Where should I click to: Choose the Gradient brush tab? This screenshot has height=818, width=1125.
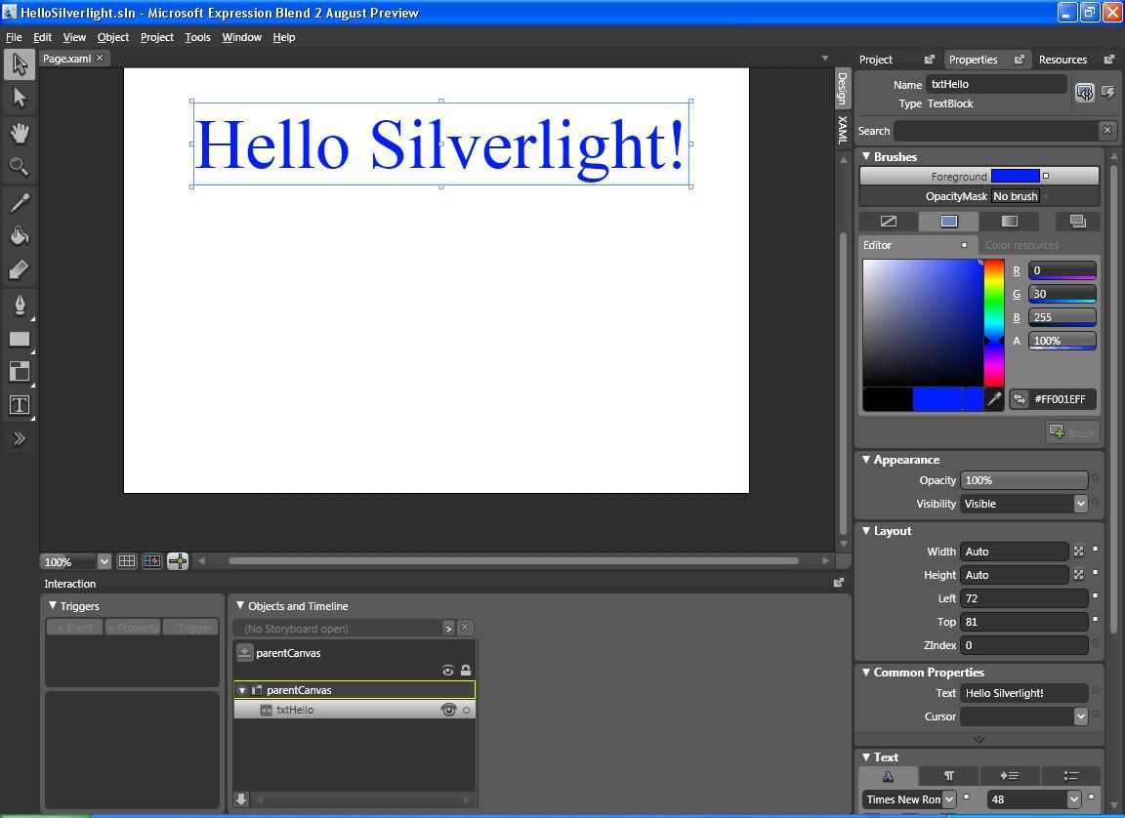pos(1010,221)
